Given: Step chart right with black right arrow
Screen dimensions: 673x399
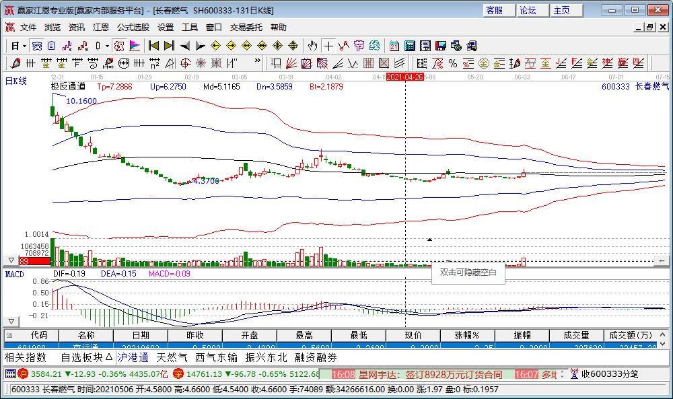Looking at the screenshot, I should (x=200, y=46).
